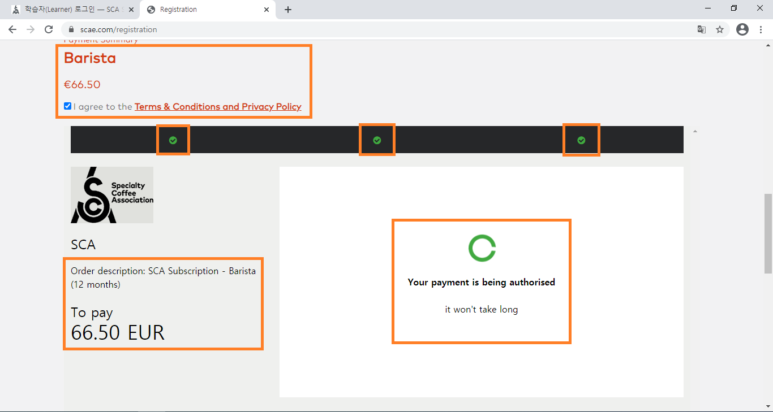Bookmark this page with star icon
Viewport: 773px width, 412px height.
click(x=720, y=29)
